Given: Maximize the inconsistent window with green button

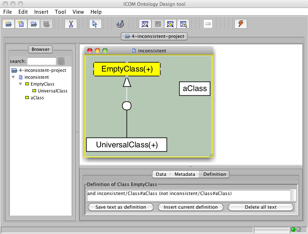Looking at the screenshot, I should (105, 51).
